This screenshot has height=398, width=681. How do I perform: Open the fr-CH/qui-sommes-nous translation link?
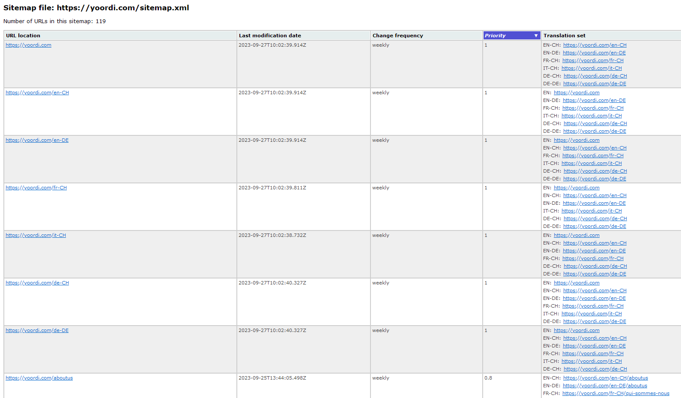(x=615, y=393)
